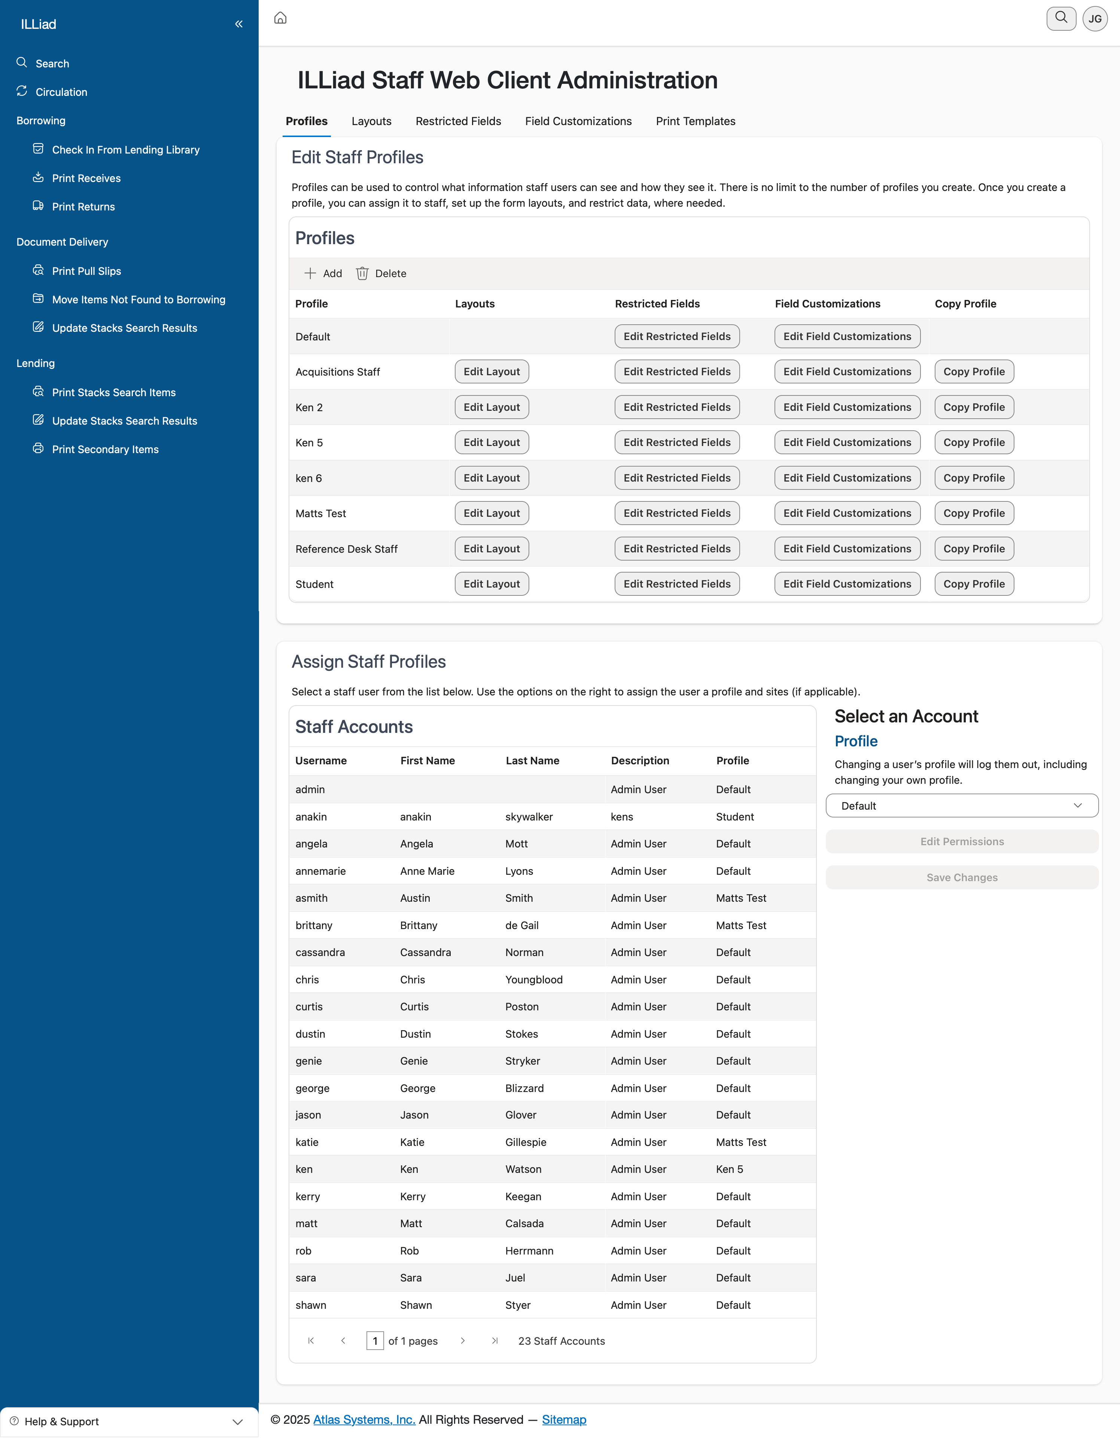Screen dimensions: 1120x1438
Task: Open Print Secondary Items in the sidebar
Action: pyautogui.click(x=105, y=449)
